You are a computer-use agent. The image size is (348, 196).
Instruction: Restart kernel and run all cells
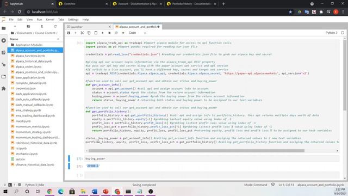tap(123, 33)
